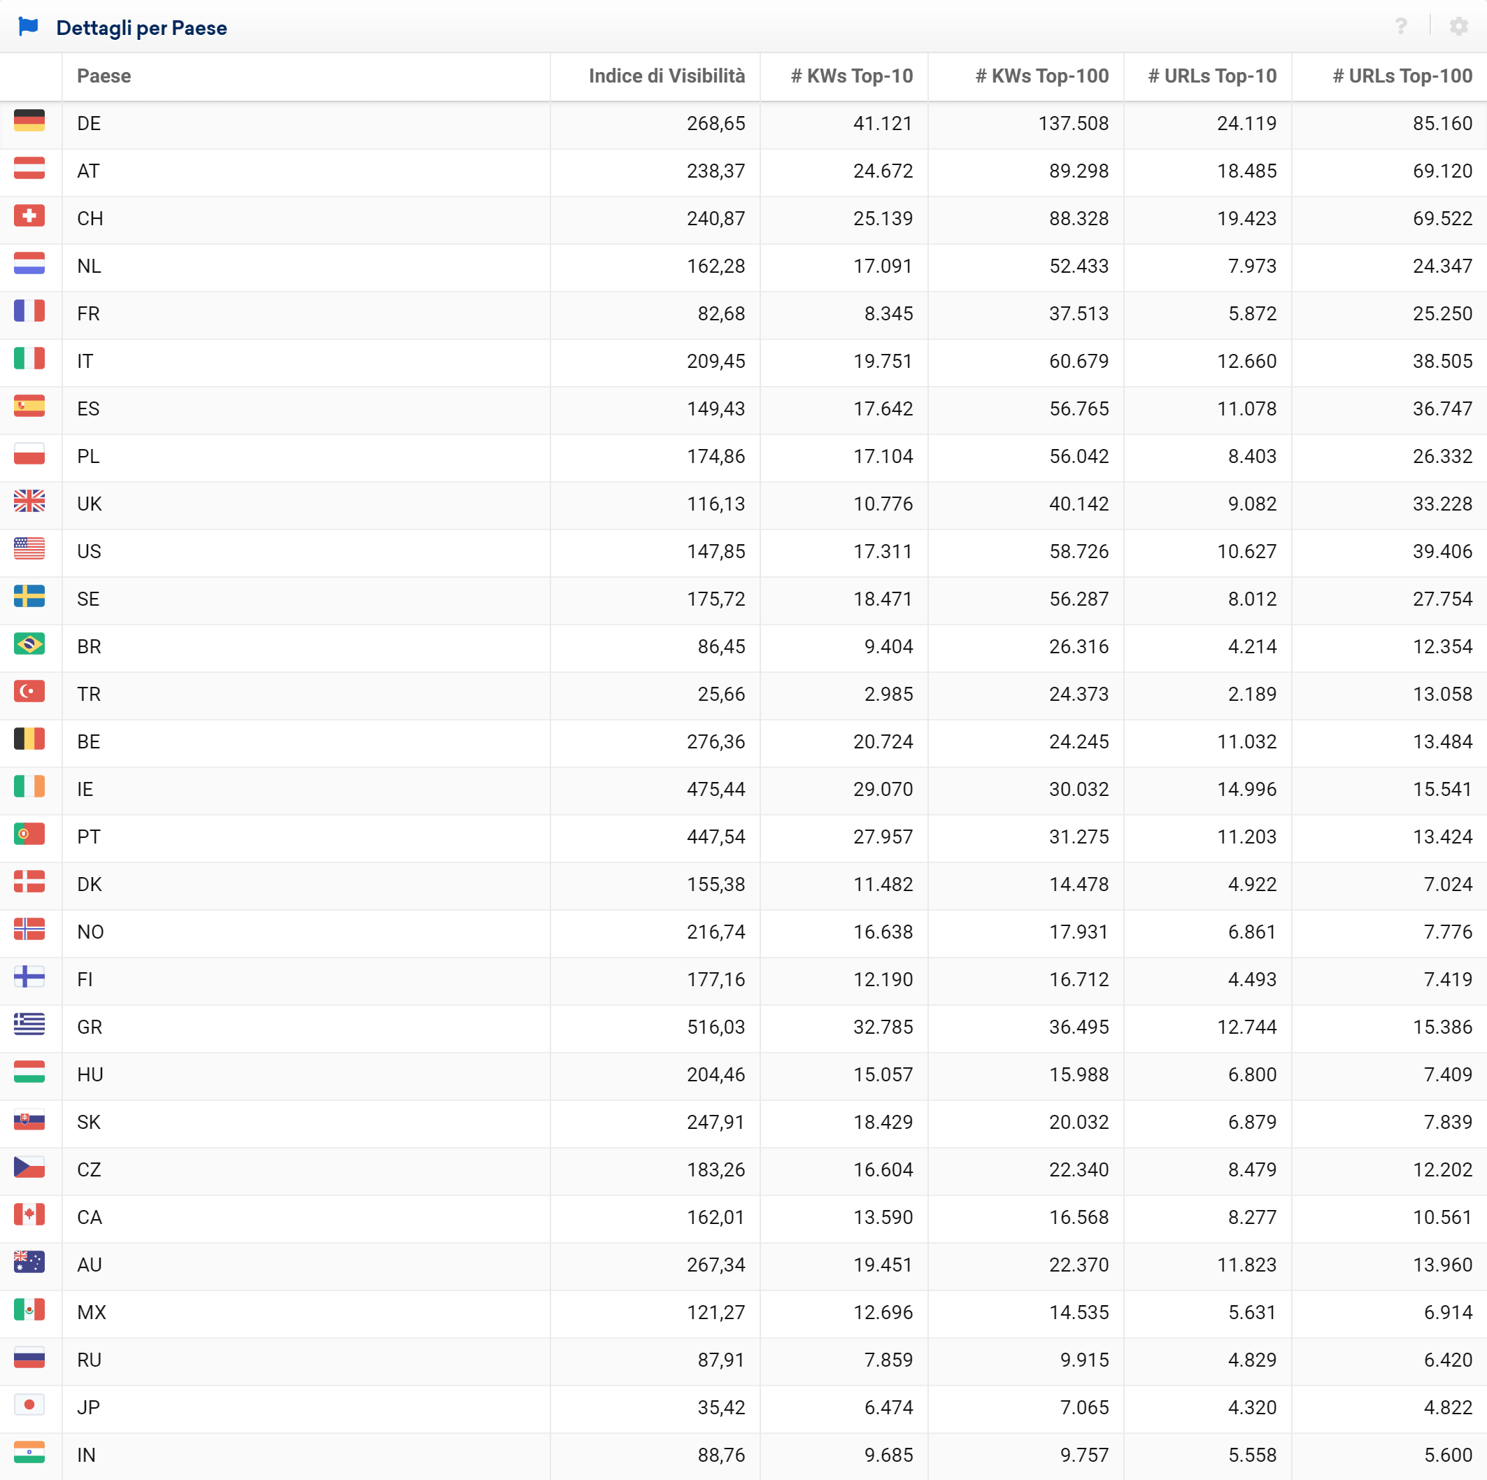Click the Netherlands flag icon
Screen dimensions: 1487x1480
(x=29, y=264)
